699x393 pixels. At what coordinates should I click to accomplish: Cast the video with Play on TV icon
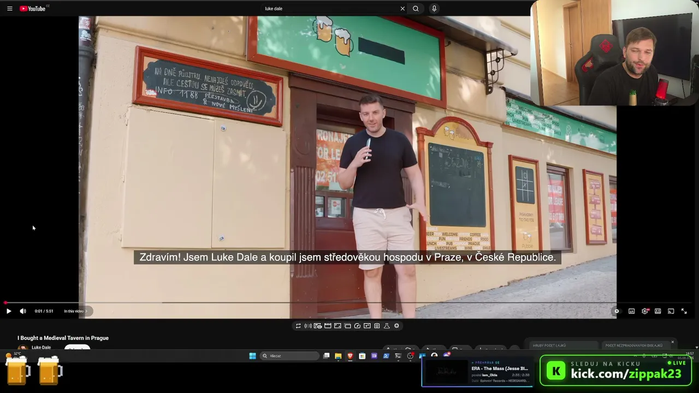[x=671, y=311]
